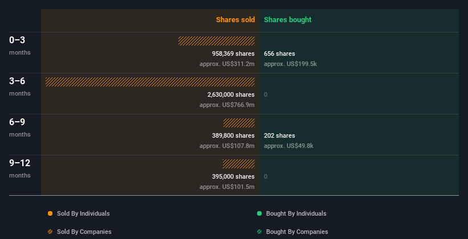Click the orange Sold By Individuals legend dot
Image resolution: width=468 pixels, height=239 pixels.
click(x=50, y=213)
